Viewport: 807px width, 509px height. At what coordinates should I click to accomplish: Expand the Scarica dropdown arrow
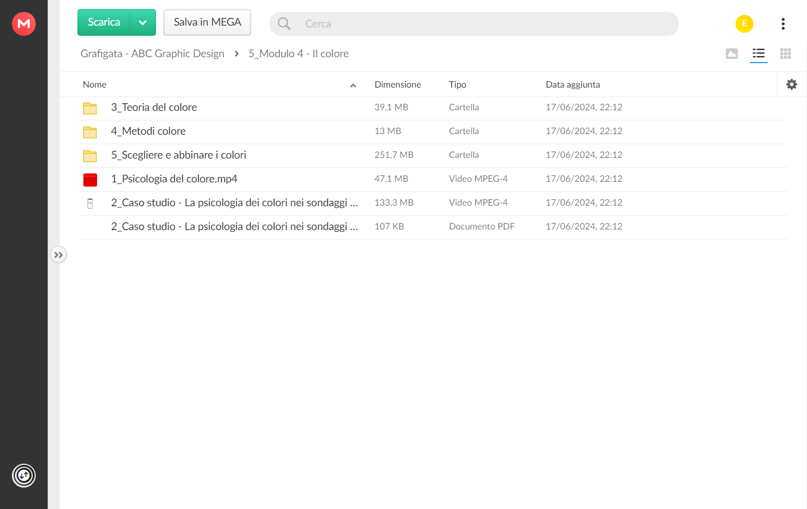click(x=143, y=23)
